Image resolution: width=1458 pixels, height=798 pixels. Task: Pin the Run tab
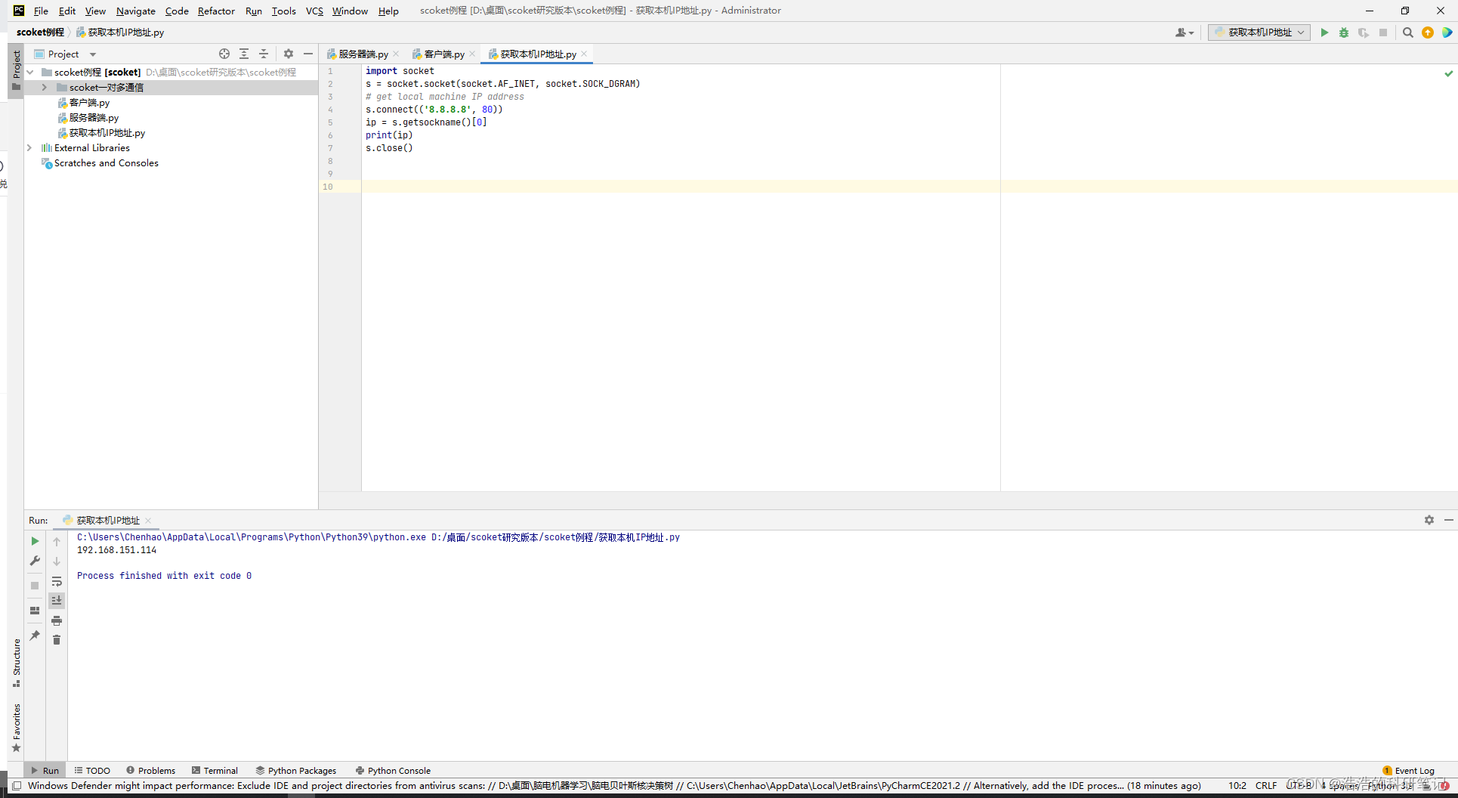[x=35, y=636]
